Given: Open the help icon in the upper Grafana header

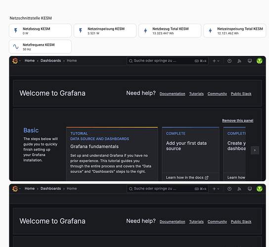Looking at the screenshot, I should coord(229,61).
